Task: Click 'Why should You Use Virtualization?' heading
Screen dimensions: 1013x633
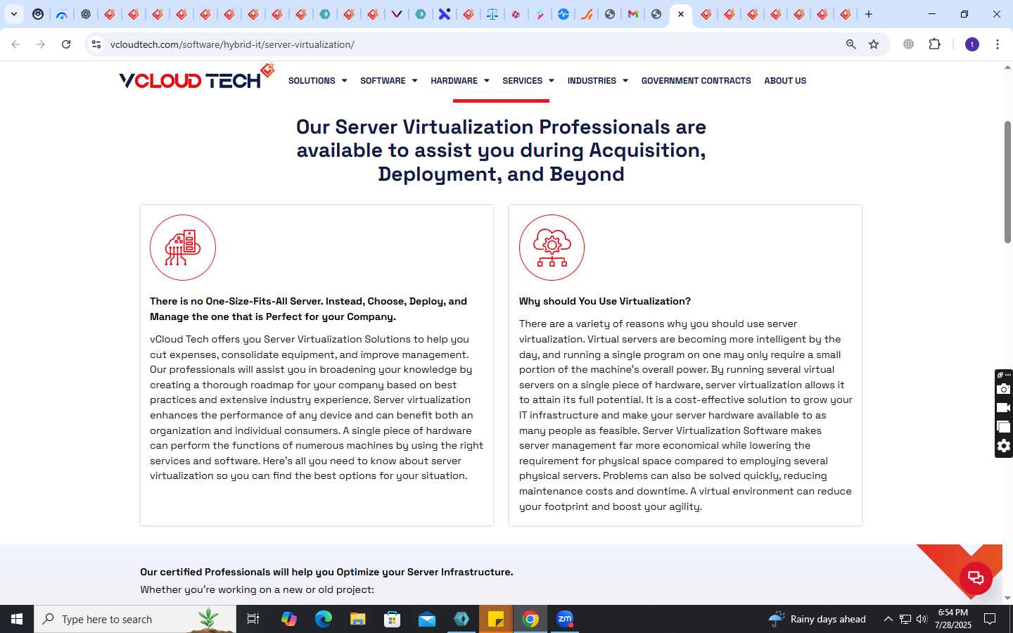Action: coord(605,301)
